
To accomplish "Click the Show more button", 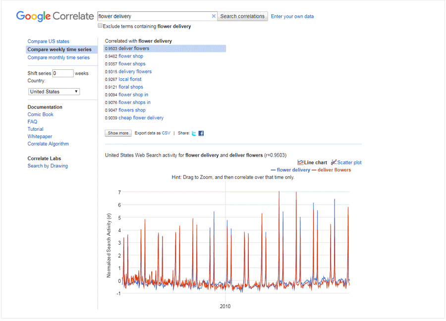I will point(118,133).
